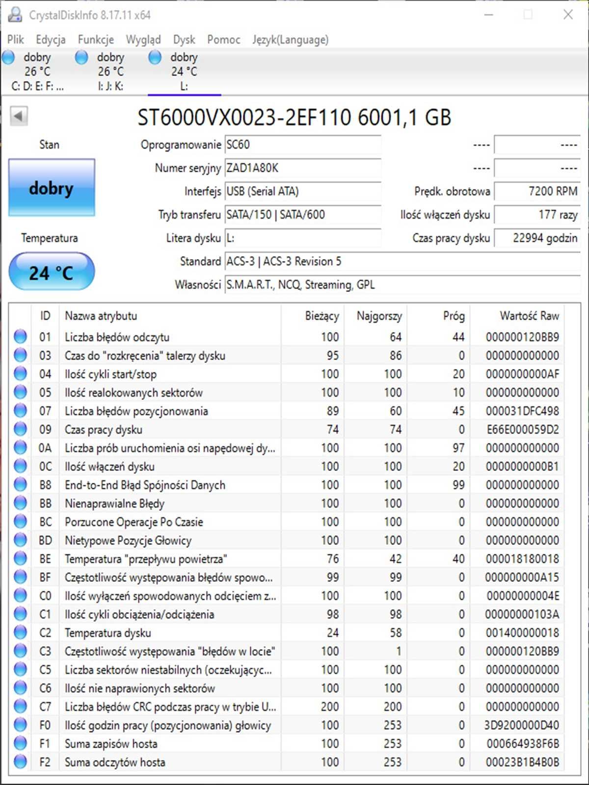Open the Plik menu
Screen dimensions: 589x785
[15, 39]
